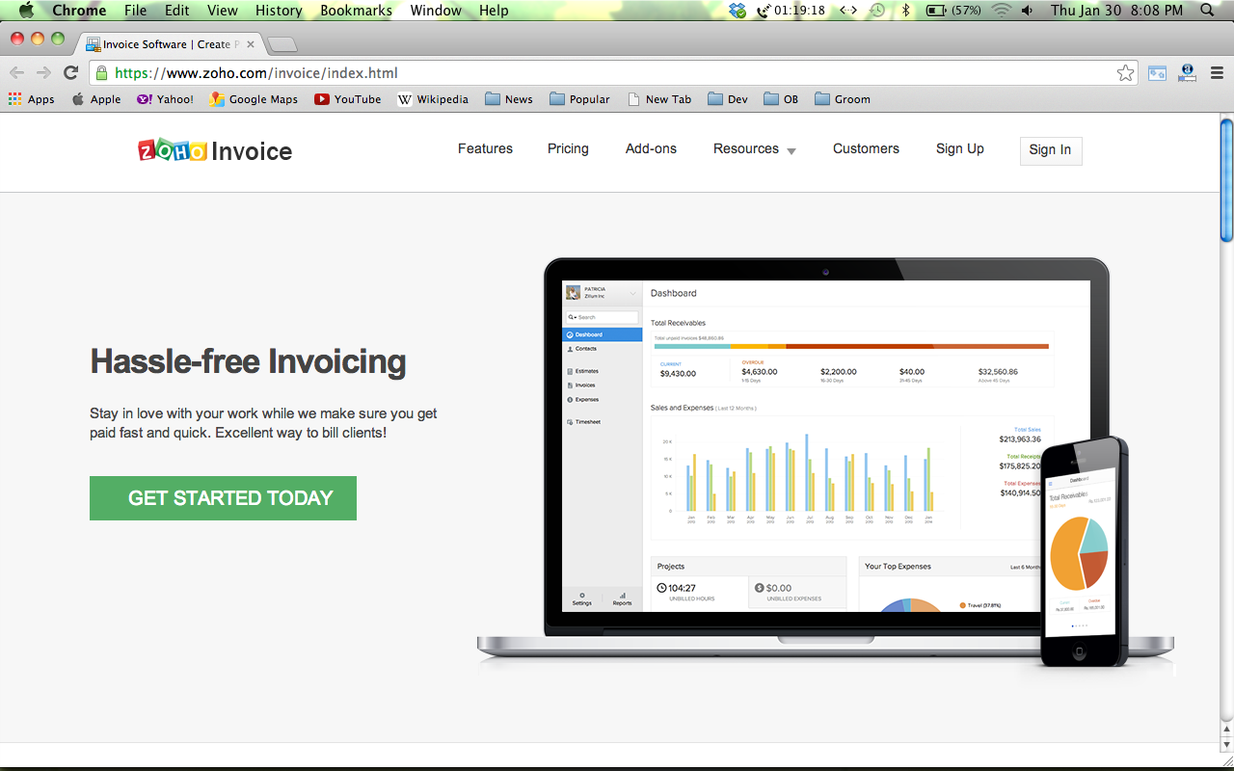Open the volume control icon

pos(1027,11)
